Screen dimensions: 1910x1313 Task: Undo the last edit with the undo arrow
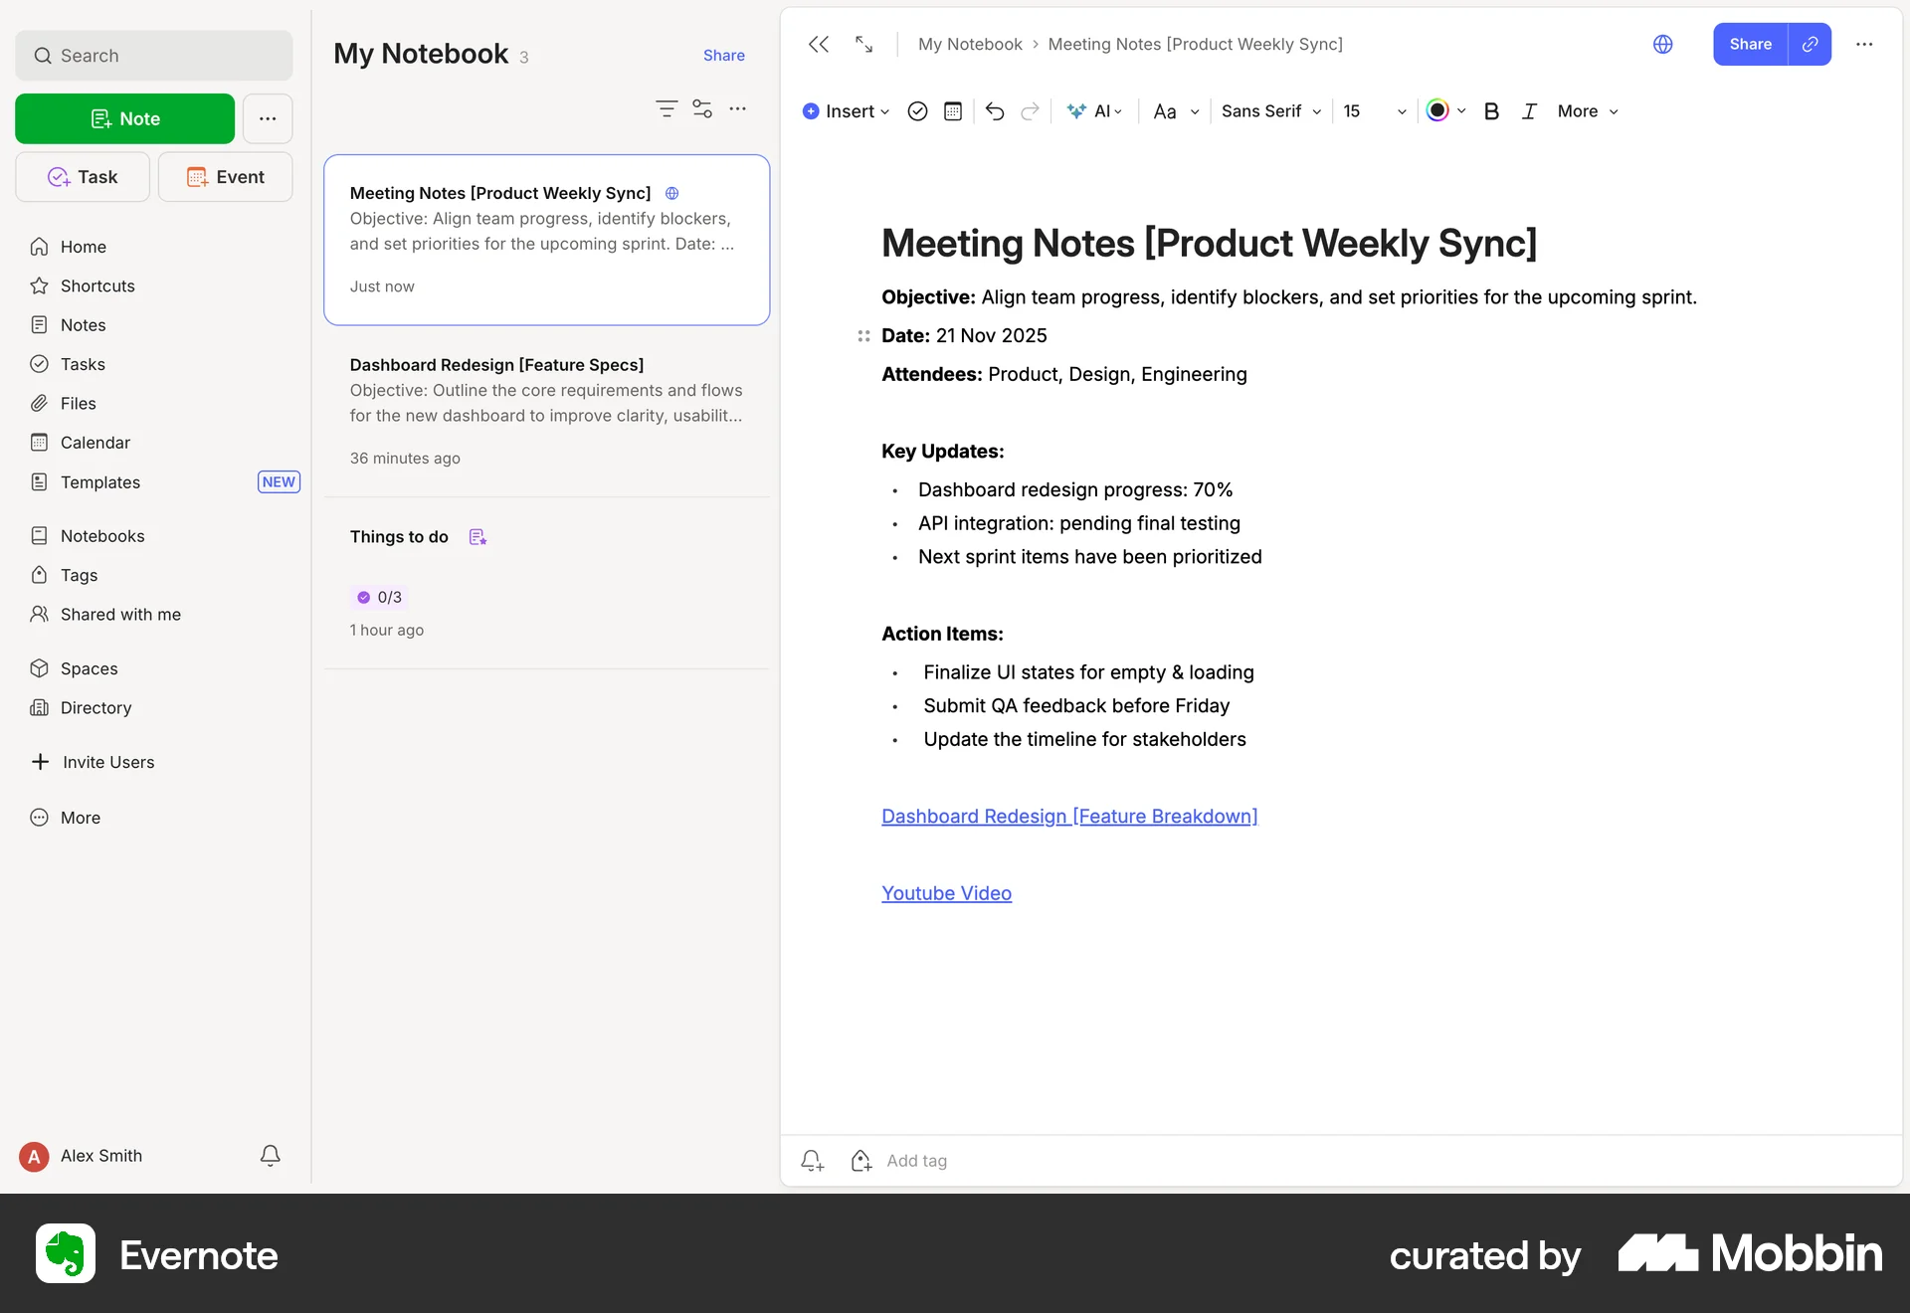tap(995, 110)
